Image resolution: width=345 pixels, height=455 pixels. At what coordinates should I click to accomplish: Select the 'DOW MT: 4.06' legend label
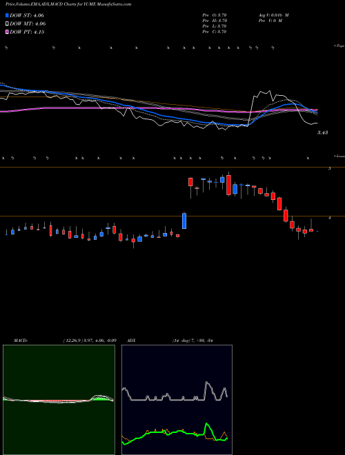[28, 24]
